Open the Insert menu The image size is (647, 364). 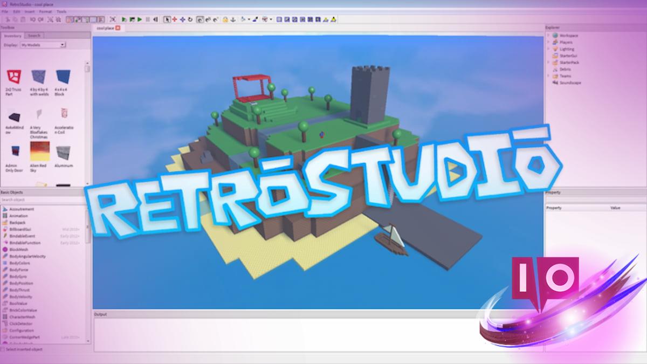29,11
